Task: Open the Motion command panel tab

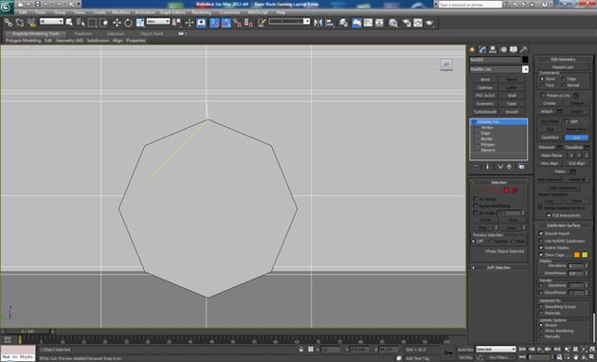Action: coord(503,49)
